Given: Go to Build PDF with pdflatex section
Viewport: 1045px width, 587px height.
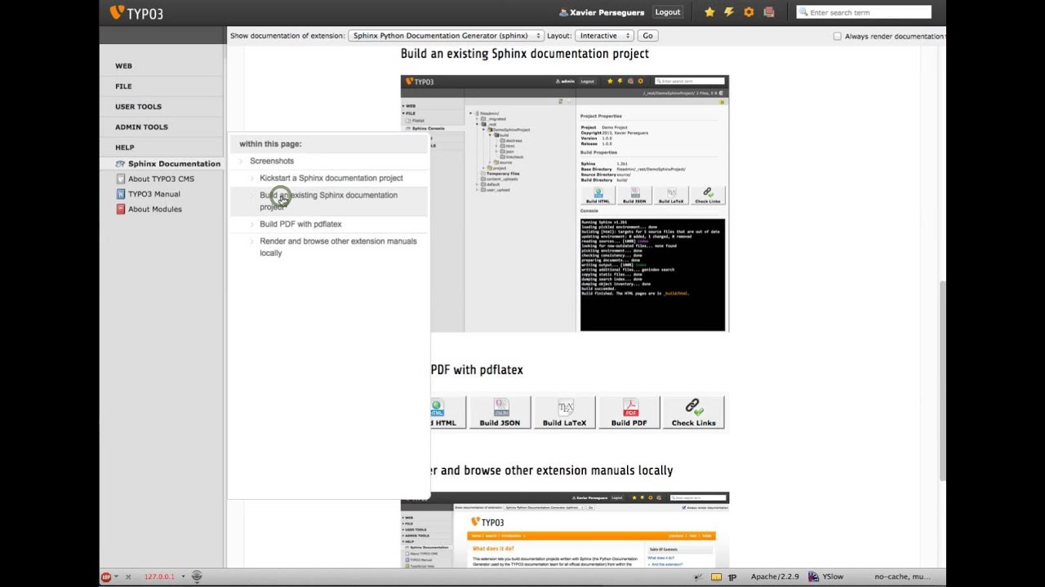Looking at the screenshot, I should coord(300,224).
